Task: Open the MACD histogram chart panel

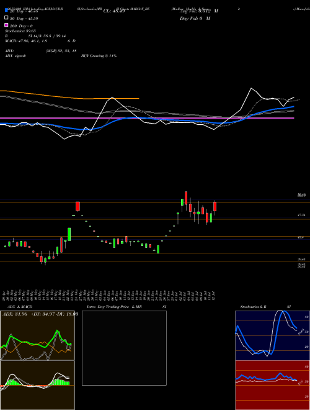Action: point(37,385)
